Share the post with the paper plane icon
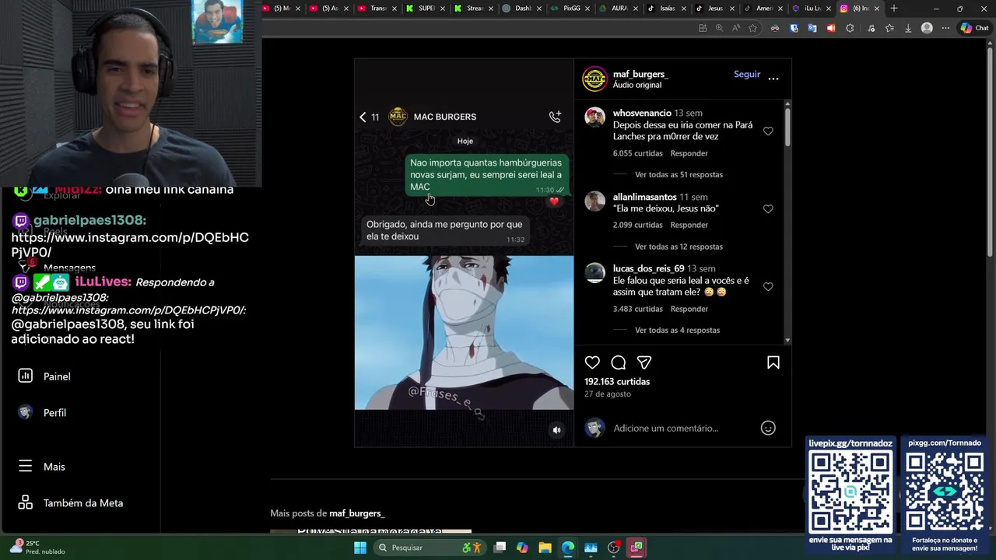The width and height of the screenshot is (996, 560). click(644, 362)
